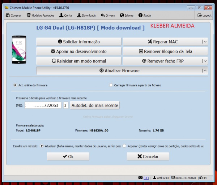Open the Ajuda help menu

pos(145,15)
